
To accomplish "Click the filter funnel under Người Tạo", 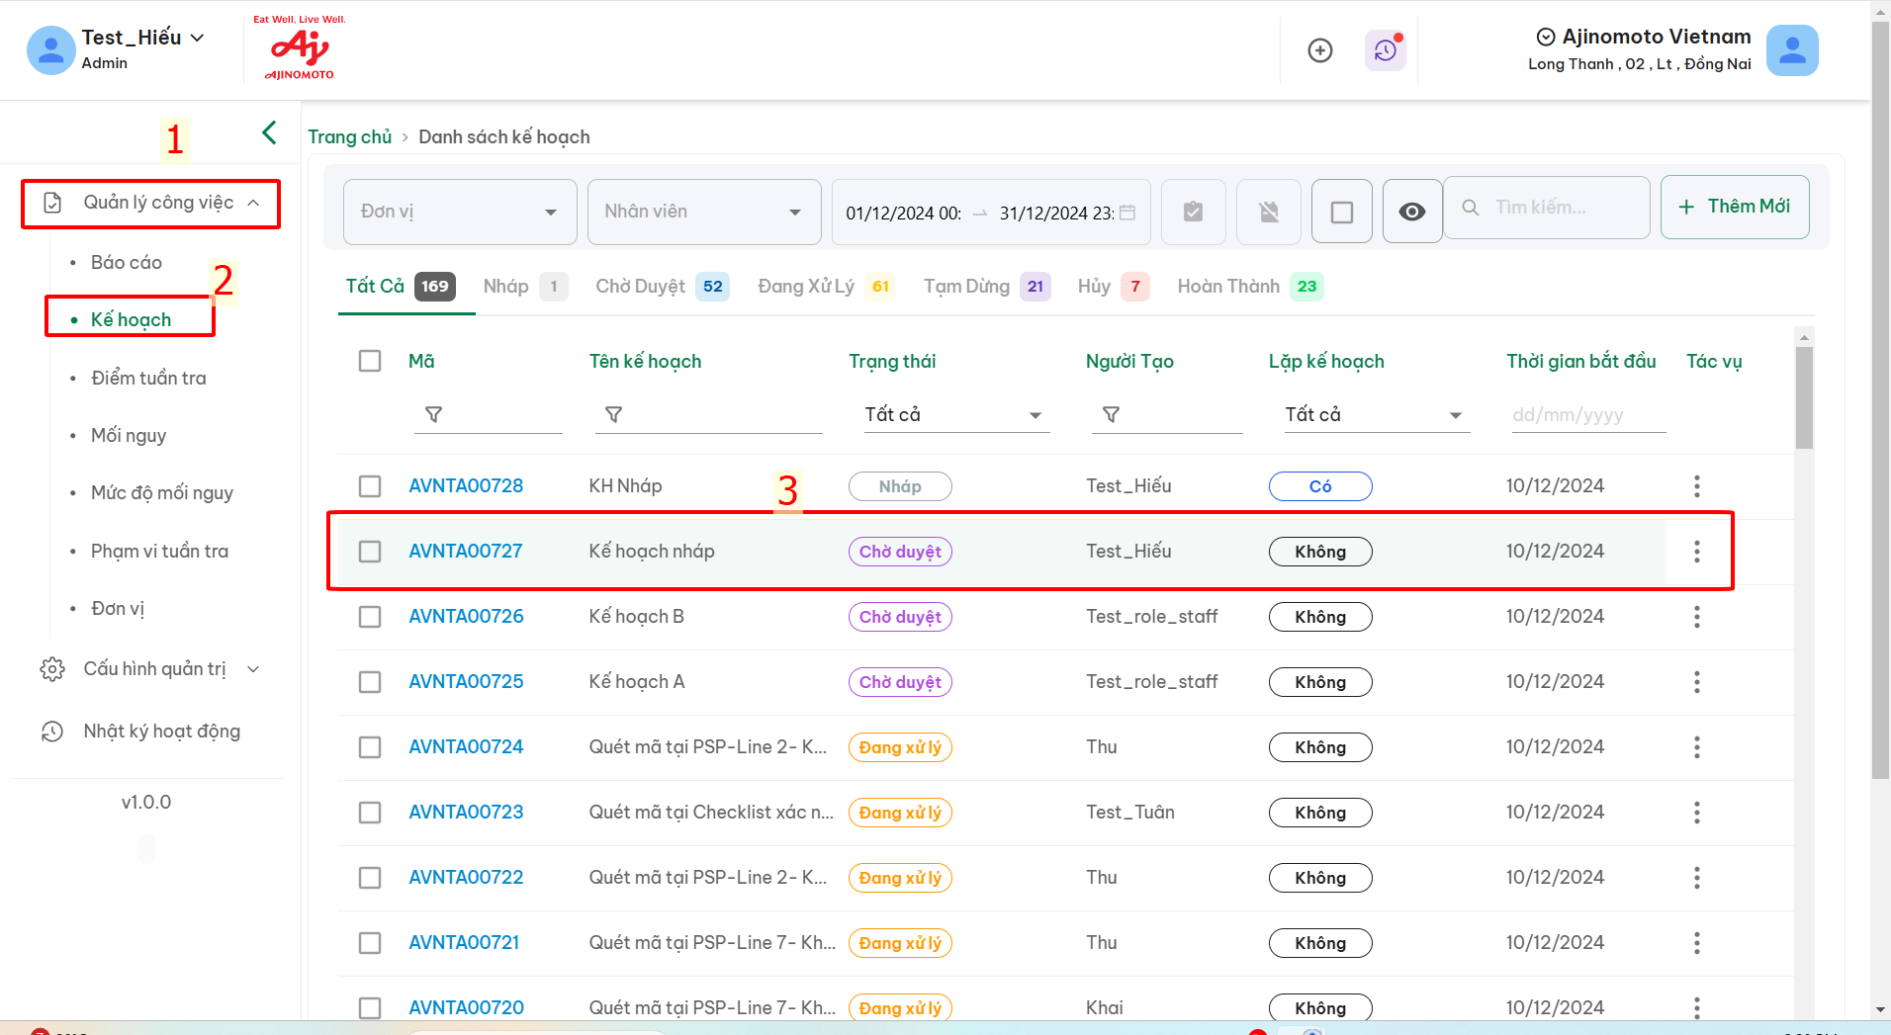I will click(1111, 414).
